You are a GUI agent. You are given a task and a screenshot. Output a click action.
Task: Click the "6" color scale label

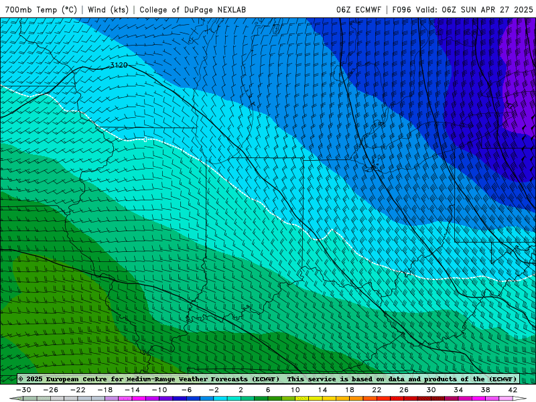[268, 390]
